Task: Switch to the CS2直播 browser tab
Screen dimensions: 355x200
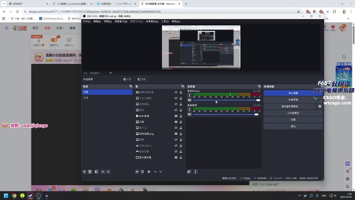Action: 72,4
